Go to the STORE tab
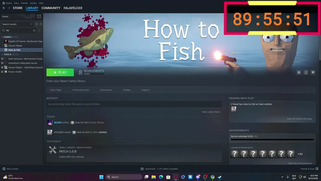321x181 pixels. click(x=18, y=8)
